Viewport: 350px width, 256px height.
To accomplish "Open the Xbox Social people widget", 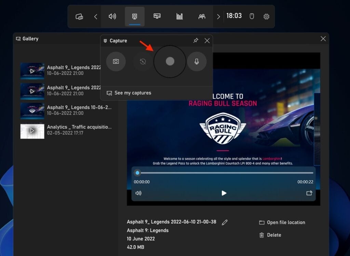I will click(202, 16).
